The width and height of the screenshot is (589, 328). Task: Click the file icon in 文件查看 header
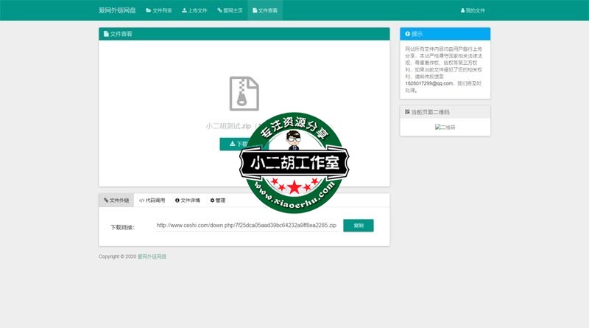coord(106,34)
